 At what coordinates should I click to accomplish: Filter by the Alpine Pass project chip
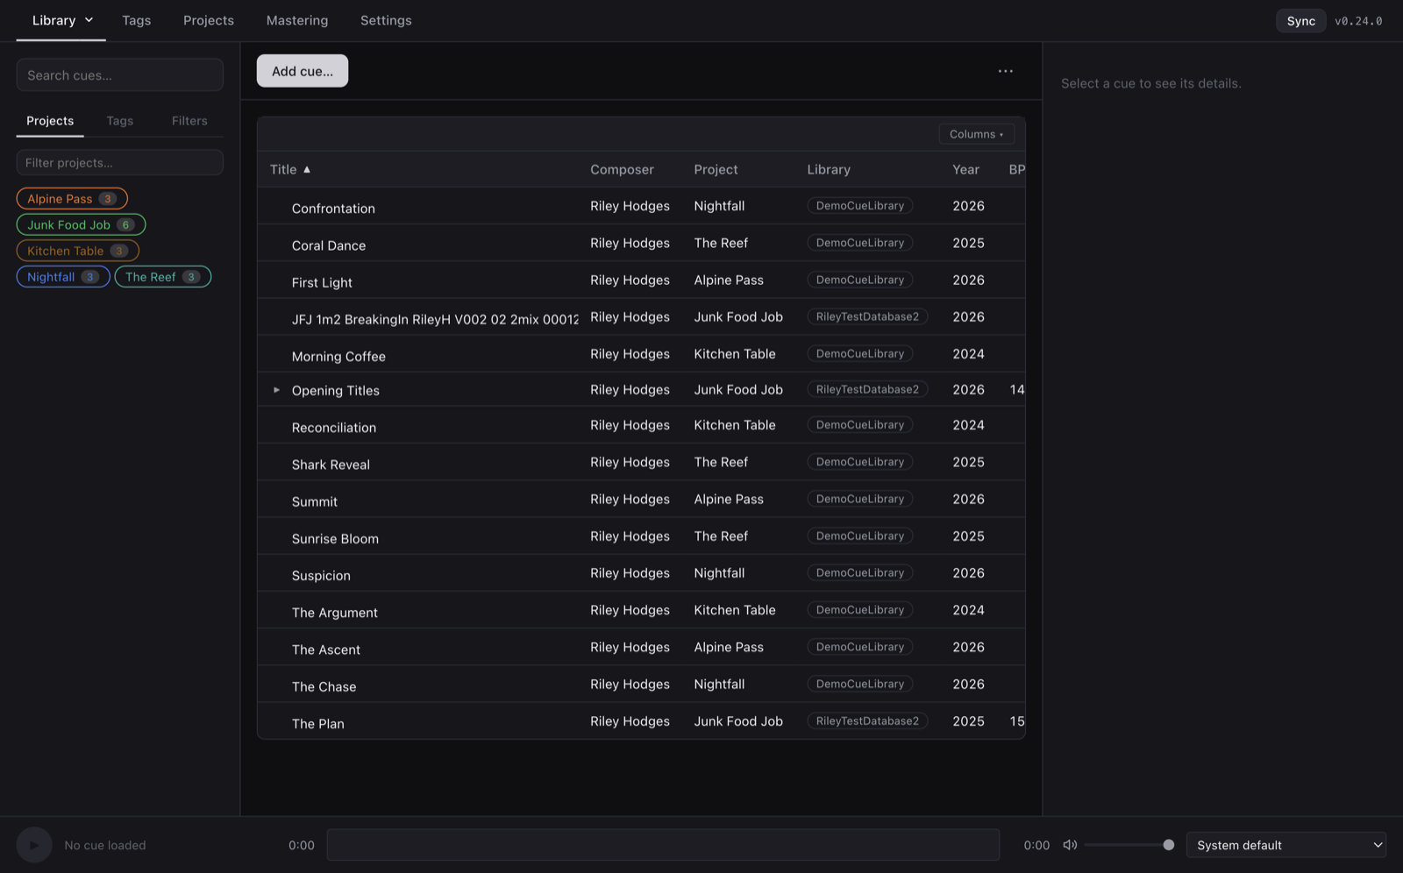tap(72, 199)
